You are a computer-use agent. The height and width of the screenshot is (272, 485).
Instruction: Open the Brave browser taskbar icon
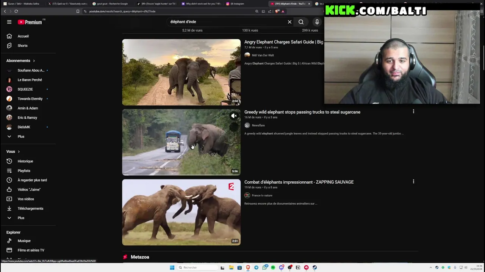(x=248, y=267)
